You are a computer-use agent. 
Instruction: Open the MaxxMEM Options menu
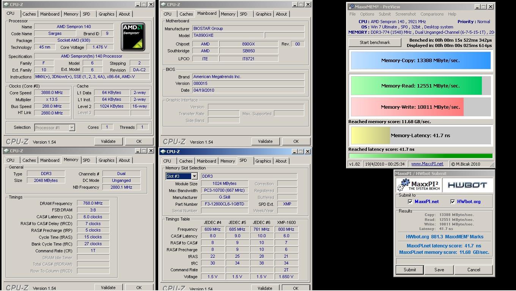(x=367, y=14)
